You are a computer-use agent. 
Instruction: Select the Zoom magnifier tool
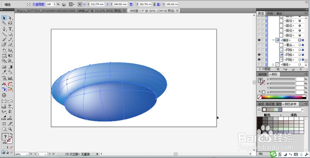10,129
